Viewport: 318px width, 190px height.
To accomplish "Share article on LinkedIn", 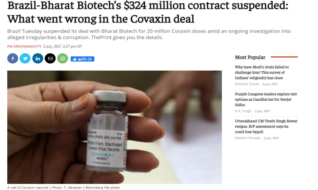I will [x=38, y=59].
